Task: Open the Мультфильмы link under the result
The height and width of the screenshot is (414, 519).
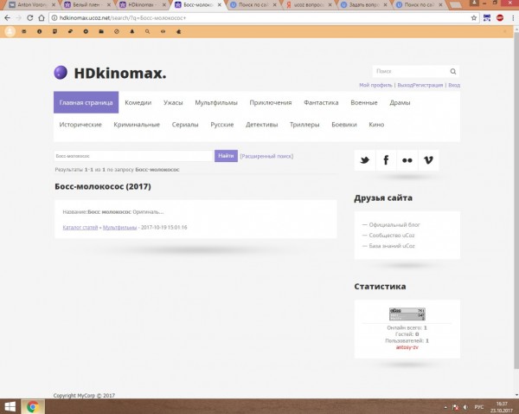Action: tap(120, 228)
